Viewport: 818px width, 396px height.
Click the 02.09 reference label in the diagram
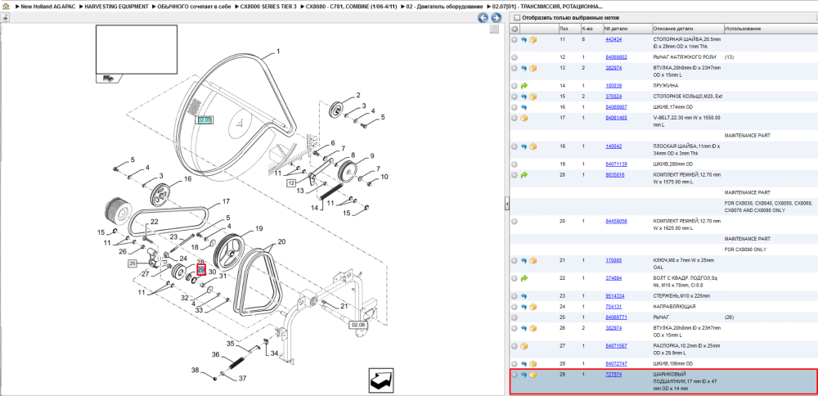(204, 120)
